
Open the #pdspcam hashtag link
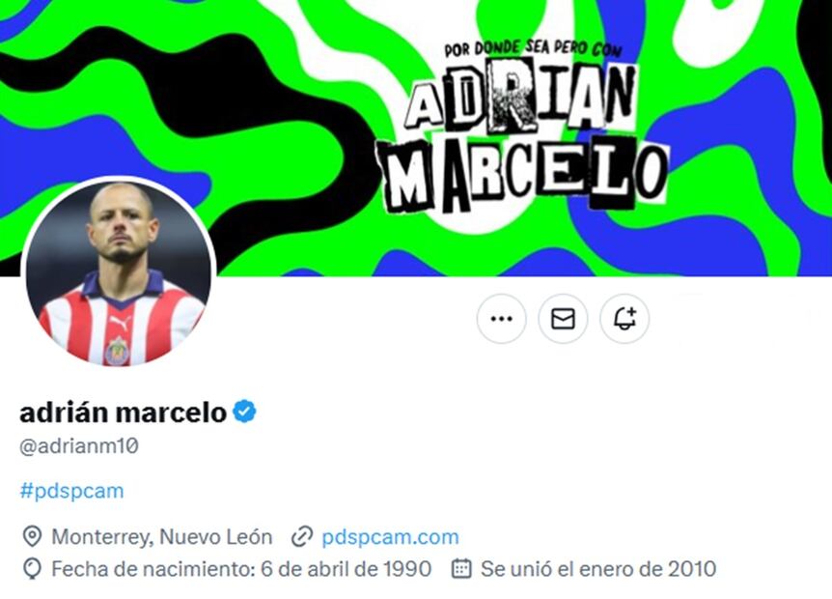tap(71, 491)
